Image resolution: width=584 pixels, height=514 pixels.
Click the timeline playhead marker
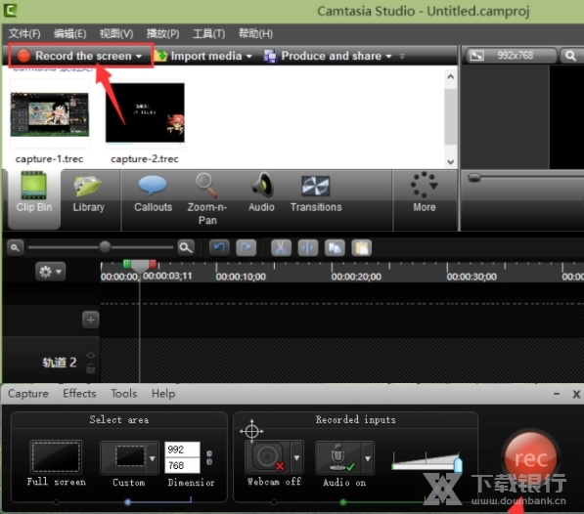coord(140,267)
